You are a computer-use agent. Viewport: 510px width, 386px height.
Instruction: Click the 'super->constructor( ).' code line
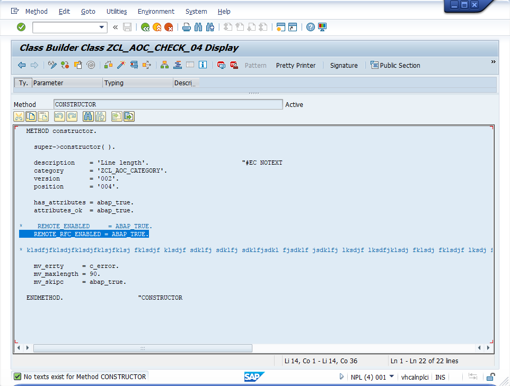[x=74, y=147]
